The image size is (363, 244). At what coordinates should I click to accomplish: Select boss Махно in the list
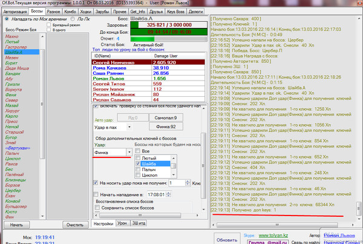pyautogui.click(x=11, y=36)
